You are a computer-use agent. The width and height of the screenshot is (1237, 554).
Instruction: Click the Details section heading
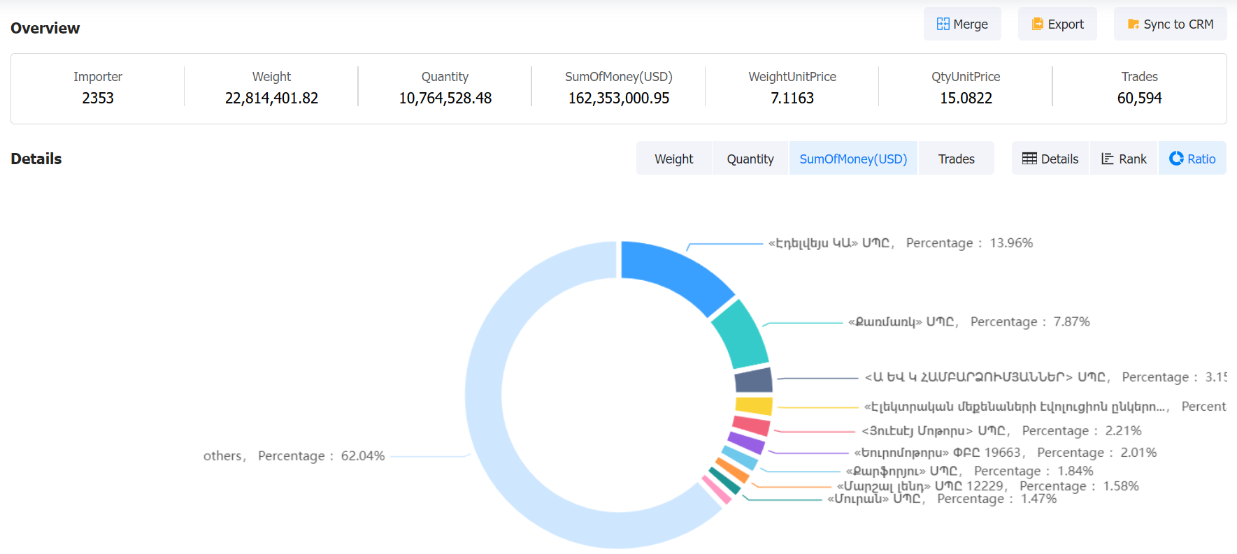coord(36,159)
